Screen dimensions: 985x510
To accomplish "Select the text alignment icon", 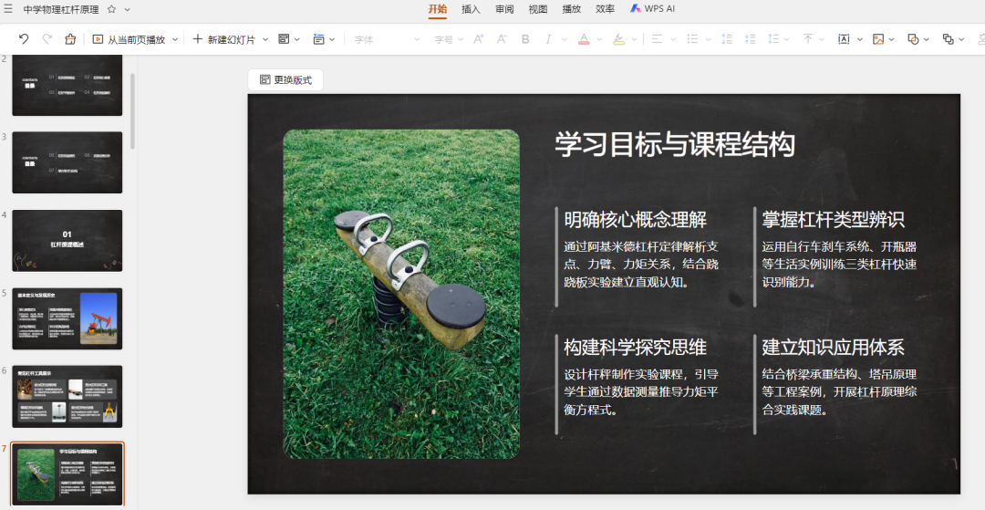I will [657, 39].
